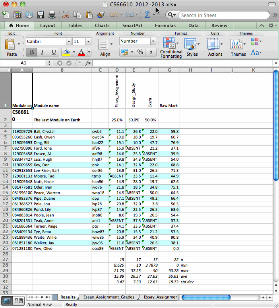Switch to the SmartArt tab
The width and height of the screenshot is (279, 308).
coord(132,25)
